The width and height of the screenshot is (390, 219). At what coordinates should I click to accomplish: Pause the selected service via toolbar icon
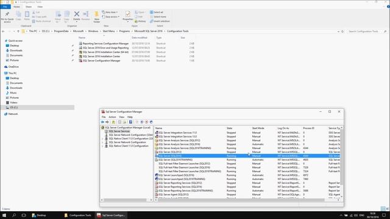pos(142,122)
